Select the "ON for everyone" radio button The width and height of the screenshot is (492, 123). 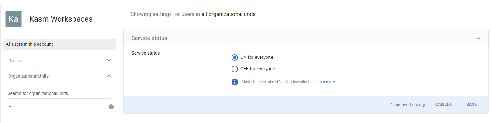[235, 58]
